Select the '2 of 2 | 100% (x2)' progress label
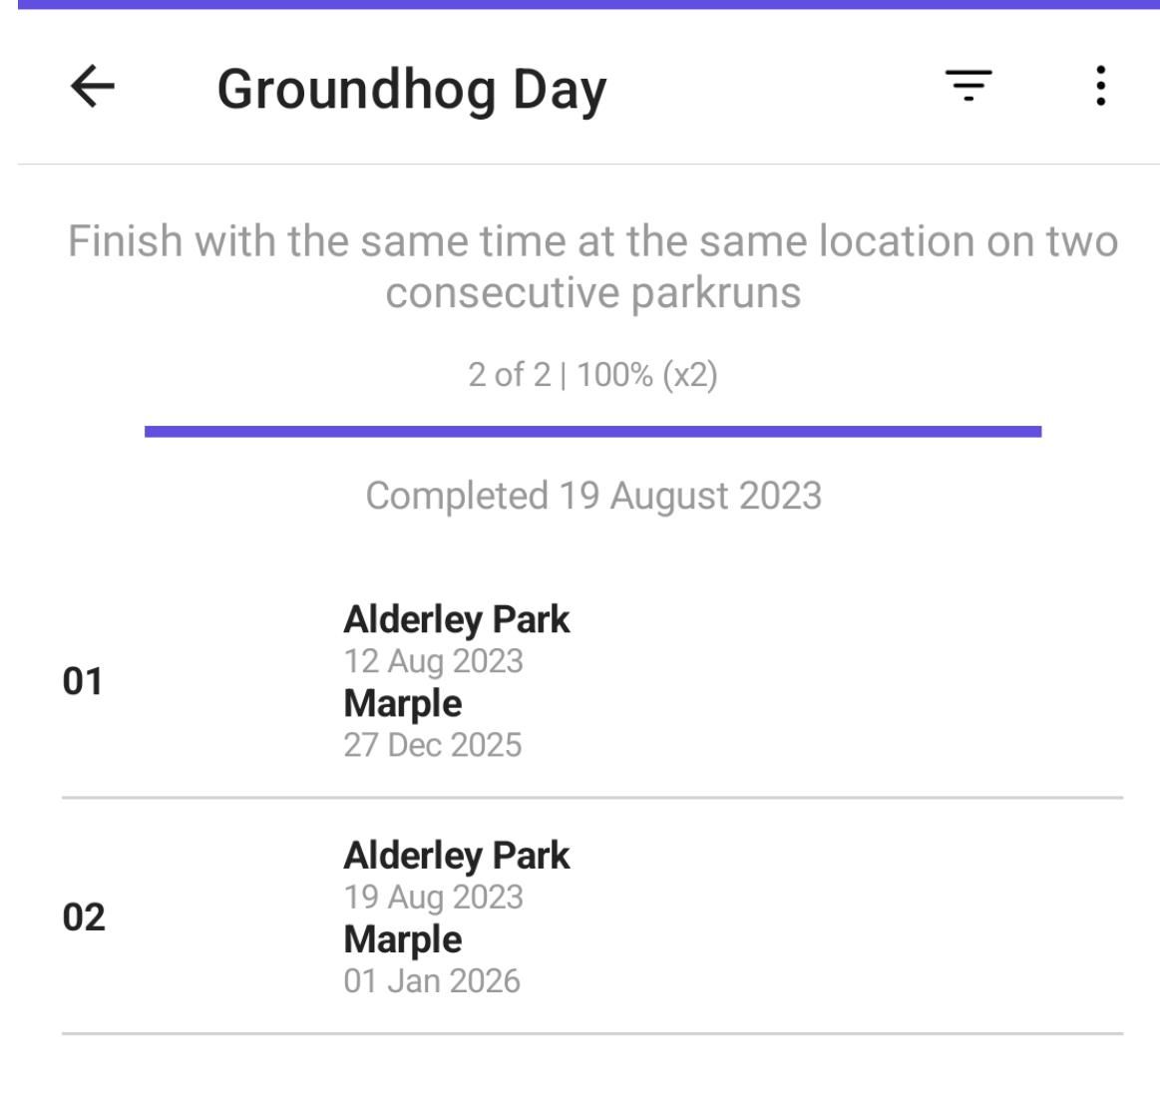The width and height of the screenshot is (1160, 1093). coord(592,375)
